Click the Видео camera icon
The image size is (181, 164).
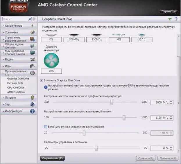tap(33, 59)
